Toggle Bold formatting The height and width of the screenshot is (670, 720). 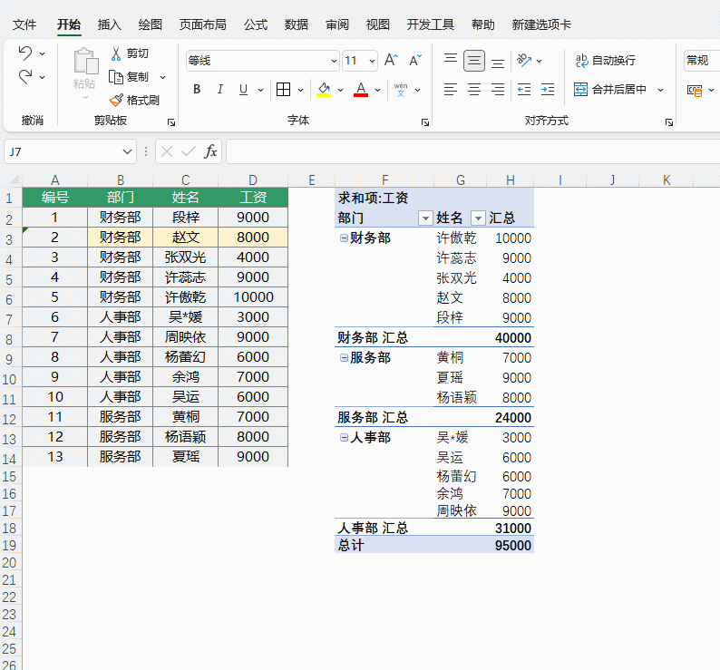[x=197, y=90]
